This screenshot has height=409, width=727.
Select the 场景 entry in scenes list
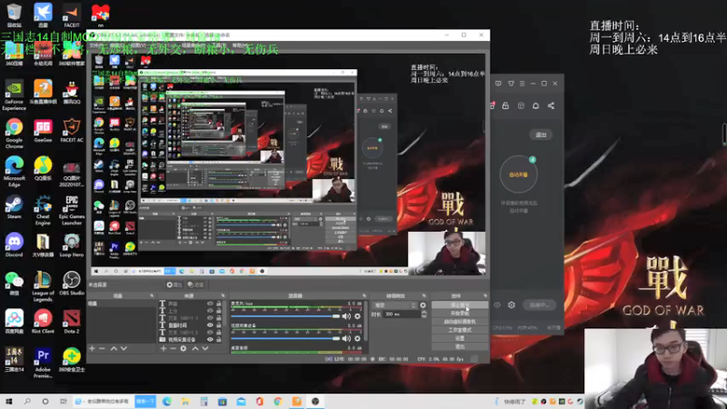pyautogui.click(x=122, y=304)
